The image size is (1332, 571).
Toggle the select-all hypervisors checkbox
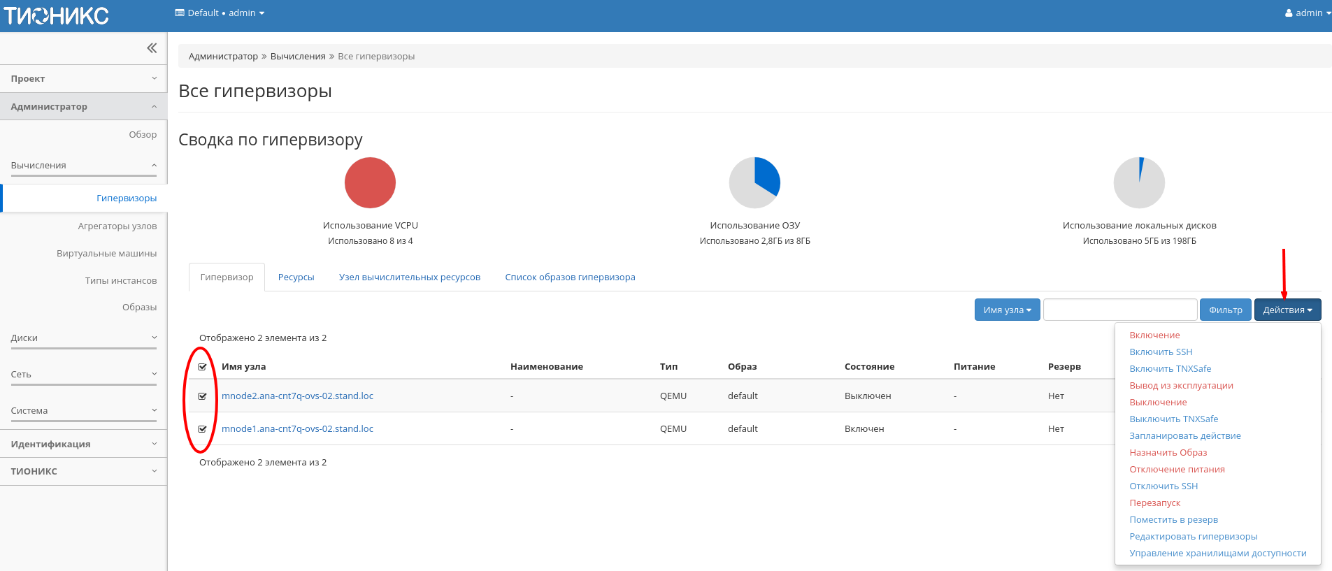203,367
